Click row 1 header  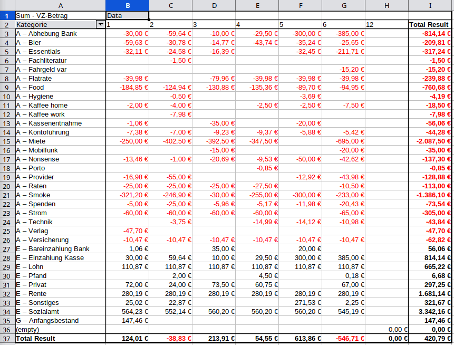(x=7, y=16)
